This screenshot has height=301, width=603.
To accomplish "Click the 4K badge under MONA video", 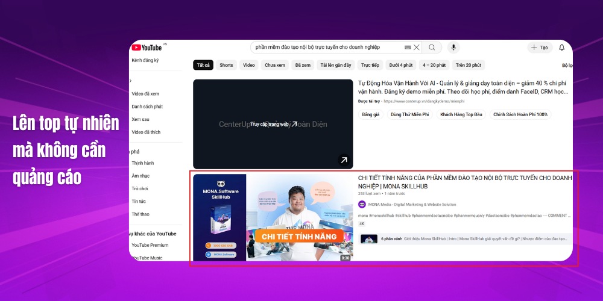I will point(361,224).
